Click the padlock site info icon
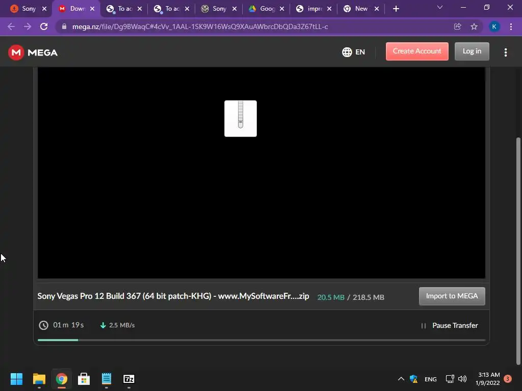This screenshot has height=391, width=522. [64, 26]
